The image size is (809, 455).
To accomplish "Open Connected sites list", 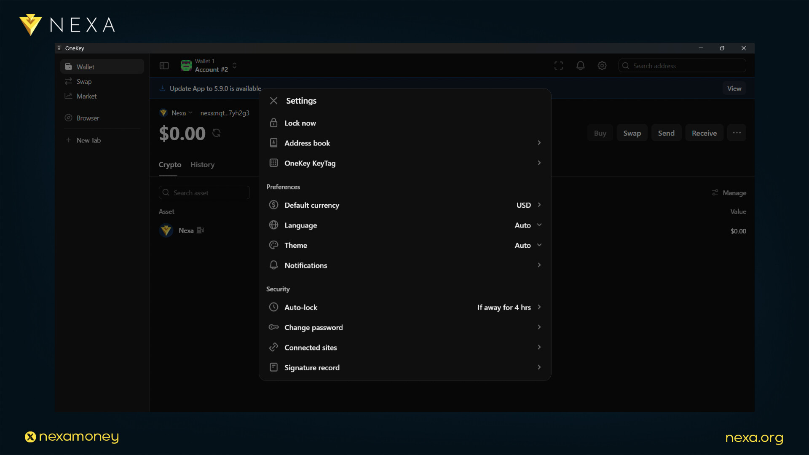I will tap(404, 348).
